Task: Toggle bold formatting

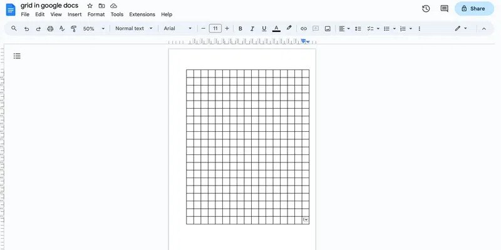Action: click(240, 29)
